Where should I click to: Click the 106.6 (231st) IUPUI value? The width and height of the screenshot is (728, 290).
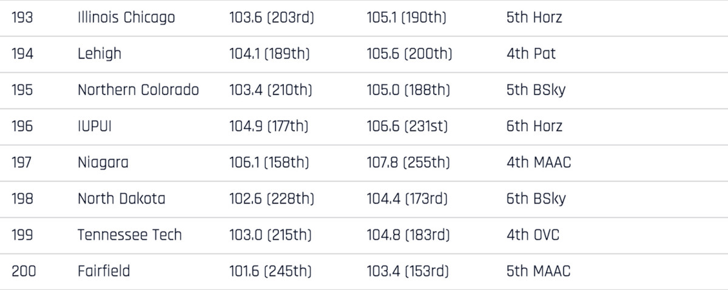point(407,126)
